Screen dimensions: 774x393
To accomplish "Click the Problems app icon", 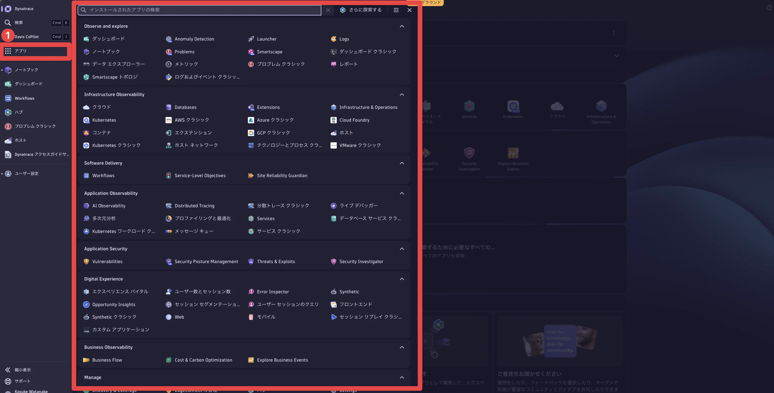I will point(169,52).
